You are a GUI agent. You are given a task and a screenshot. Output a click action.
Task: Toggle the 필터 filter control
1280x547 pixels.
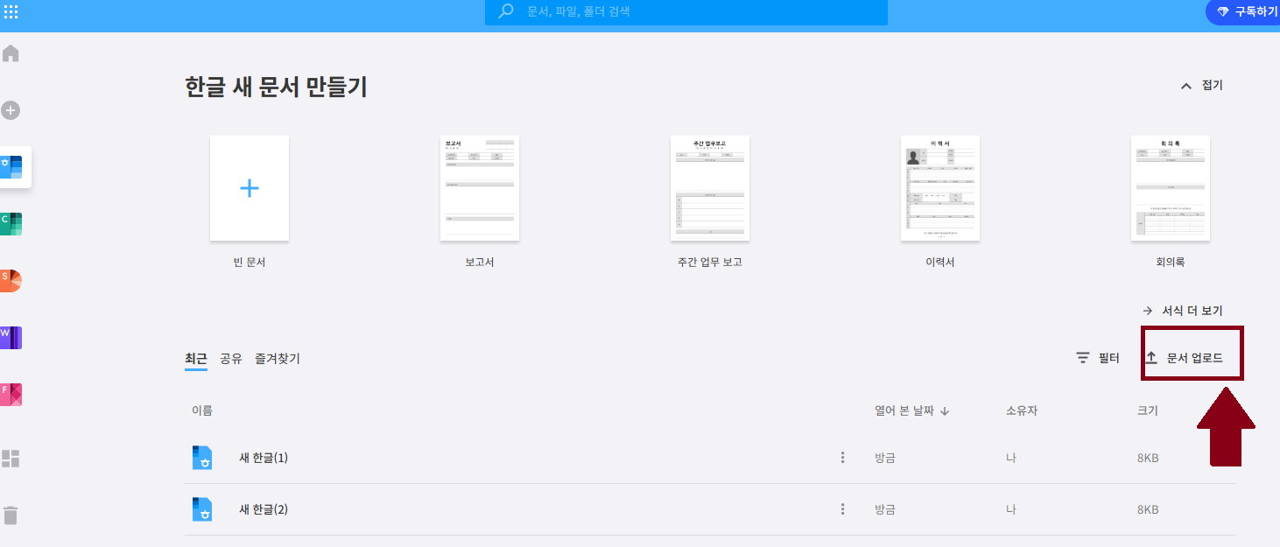(x=1100, y=357)
